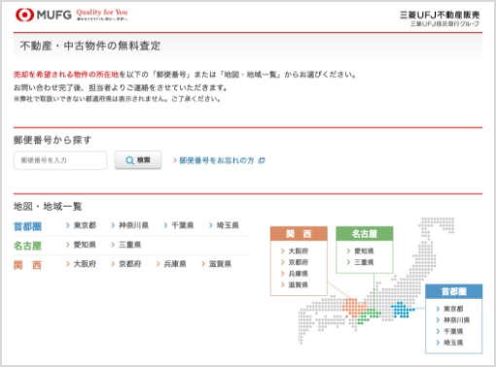Click 三重県 in the map's 名古屋 box
This screenshot has height=367, width=496.
(x=364, y=262)
